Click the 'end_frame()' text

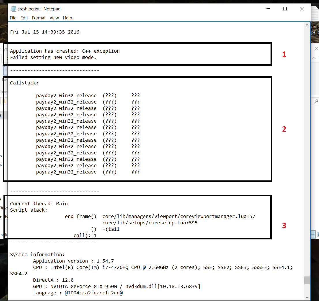[x=80, y=216]
